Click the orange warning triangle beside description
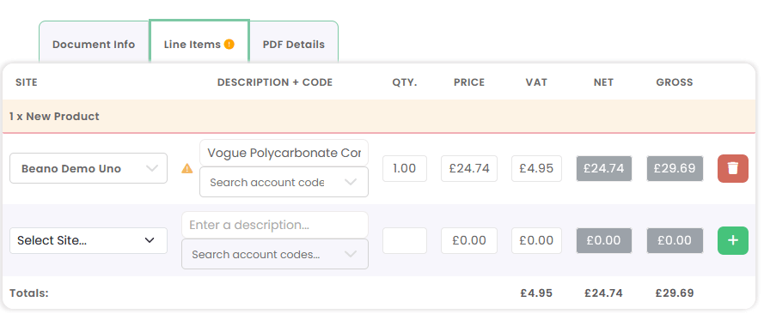Viewport: 764px width, 320px height. 187,169
